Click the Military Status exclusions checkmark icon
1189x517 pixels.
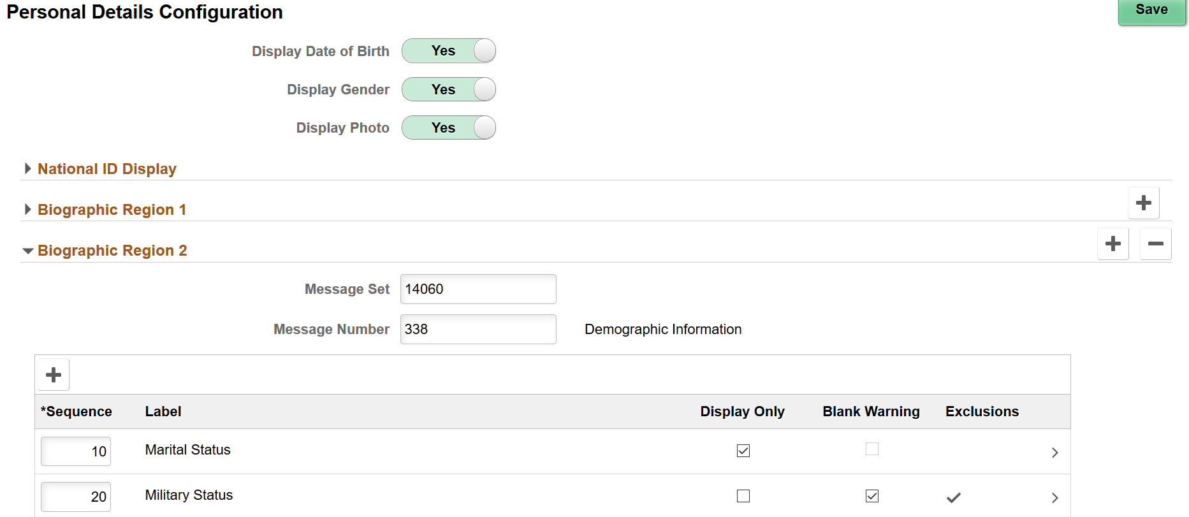(x=953, y=497)
